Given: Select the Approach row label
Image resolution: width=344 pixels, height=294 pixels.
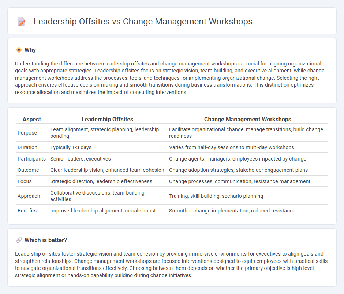Looking at the screenshot, I should 29,196.
